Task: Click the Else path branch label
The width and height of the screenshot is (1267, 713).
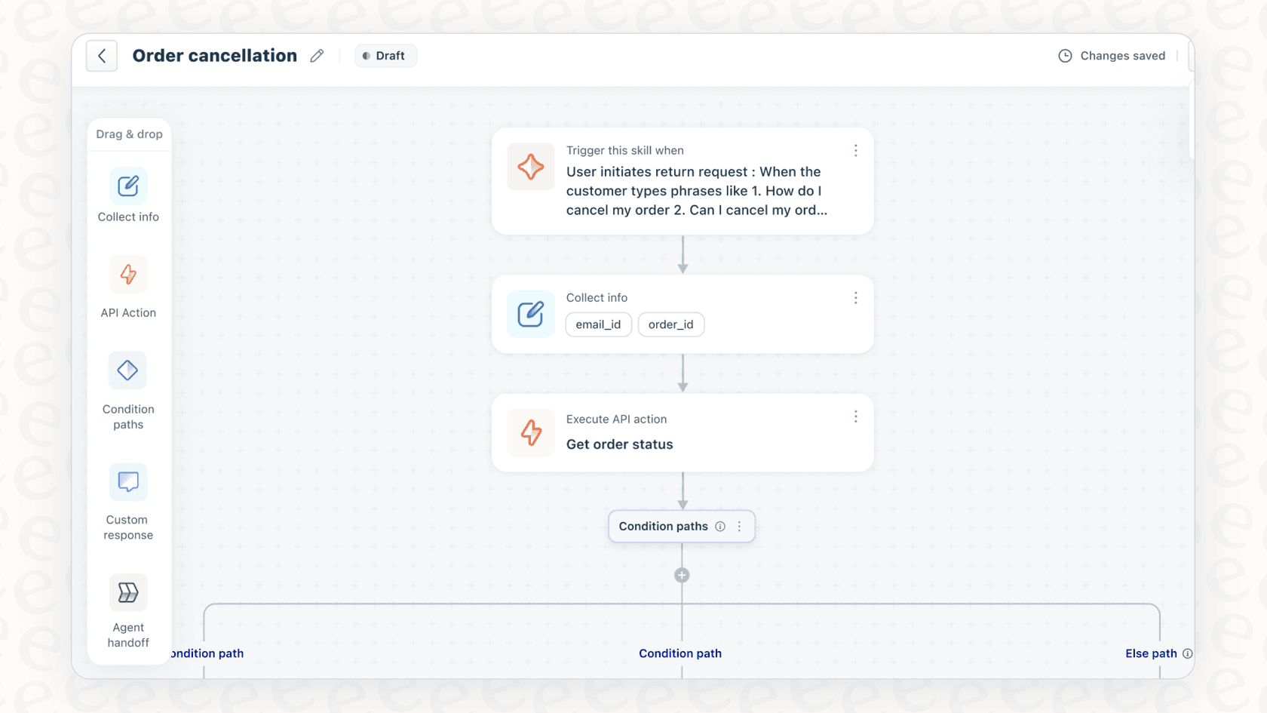Action: tap(1150, 653)
